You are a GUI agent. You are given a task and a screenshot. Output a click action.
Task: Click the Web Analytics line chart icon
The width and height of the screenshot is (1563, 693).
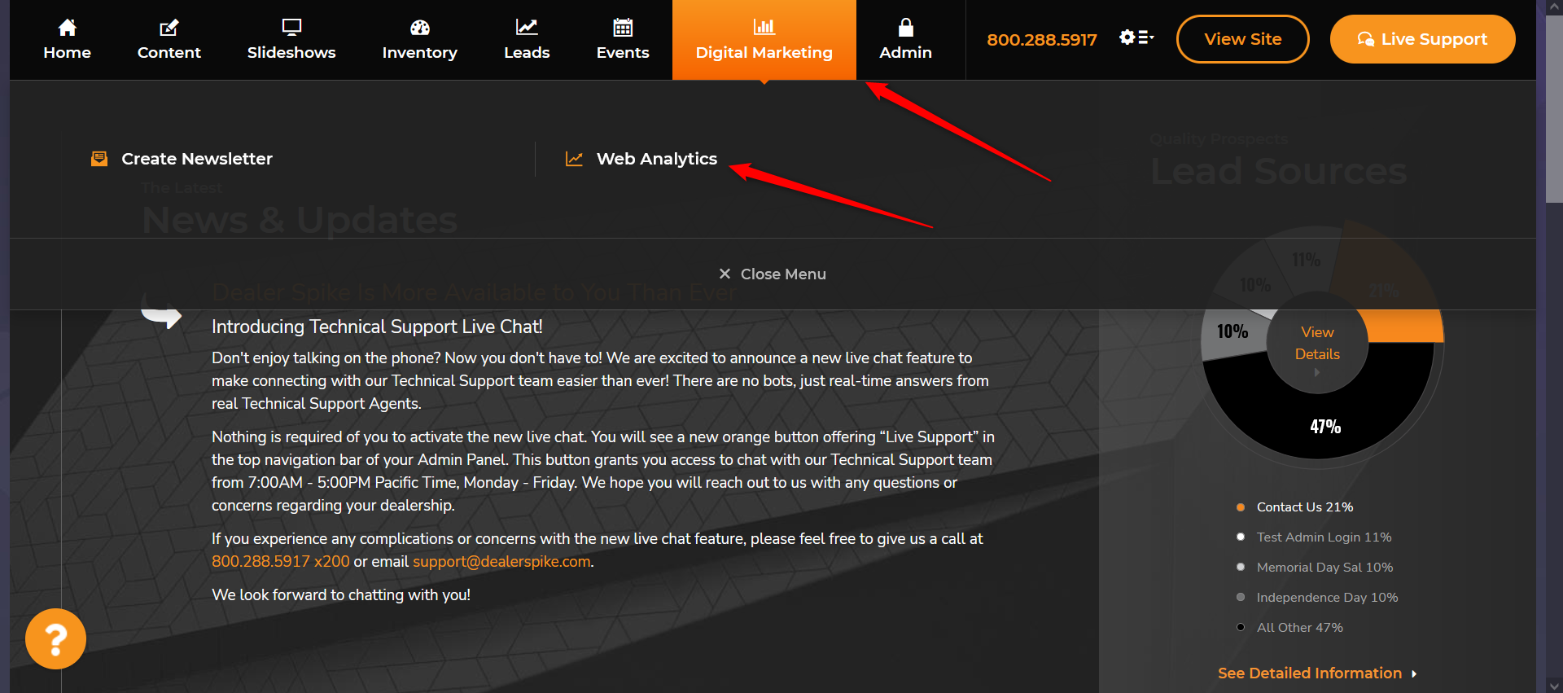coord(574,159)
